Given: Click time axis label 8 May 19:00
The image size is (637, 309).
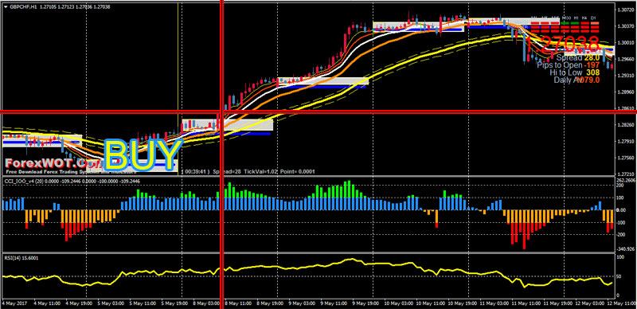Looking at the screenshot, I should tap(269, 303).
